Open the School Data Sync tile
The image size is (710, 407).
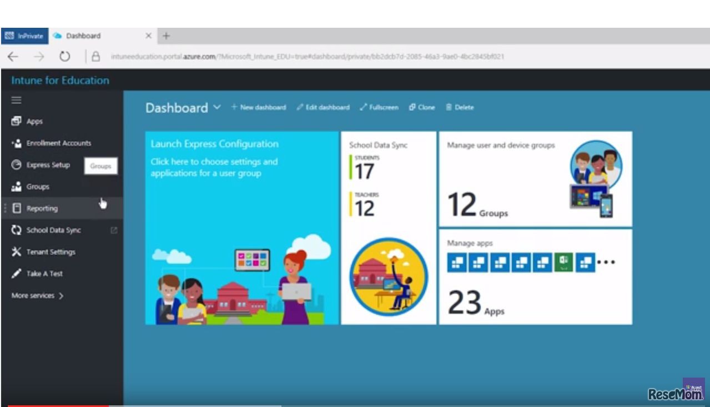pos(389,228)
